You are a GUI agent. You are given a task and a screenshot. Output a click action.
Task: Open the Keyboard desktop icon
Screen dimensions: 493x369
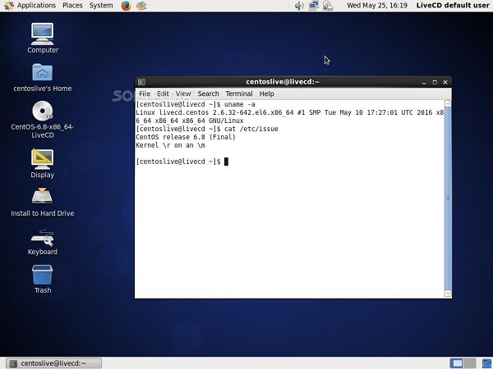[x=43, y=238]
